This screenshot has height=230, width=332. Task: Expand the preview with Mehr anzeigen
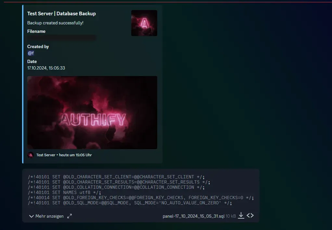tap(46, 216)
